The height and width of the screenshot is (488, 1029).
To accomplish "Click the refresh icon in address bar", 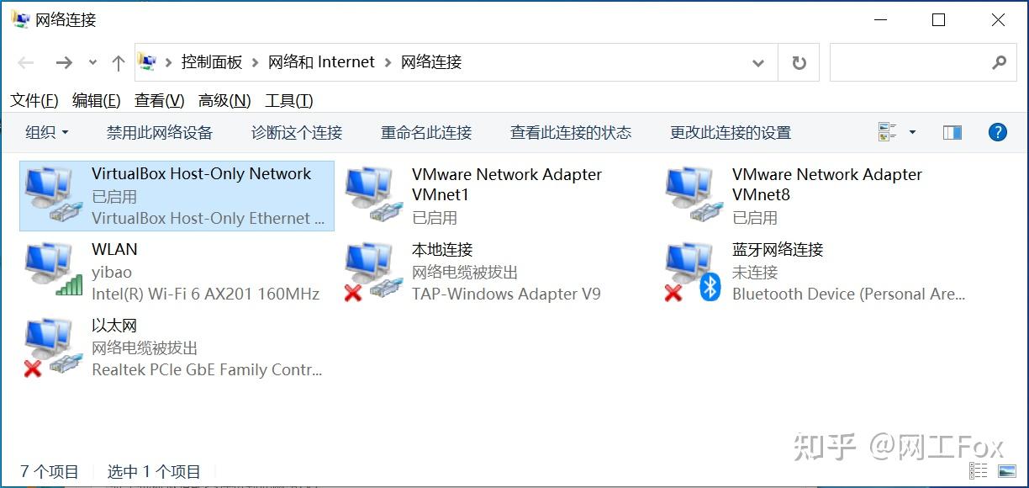I will tap(797, 61).
